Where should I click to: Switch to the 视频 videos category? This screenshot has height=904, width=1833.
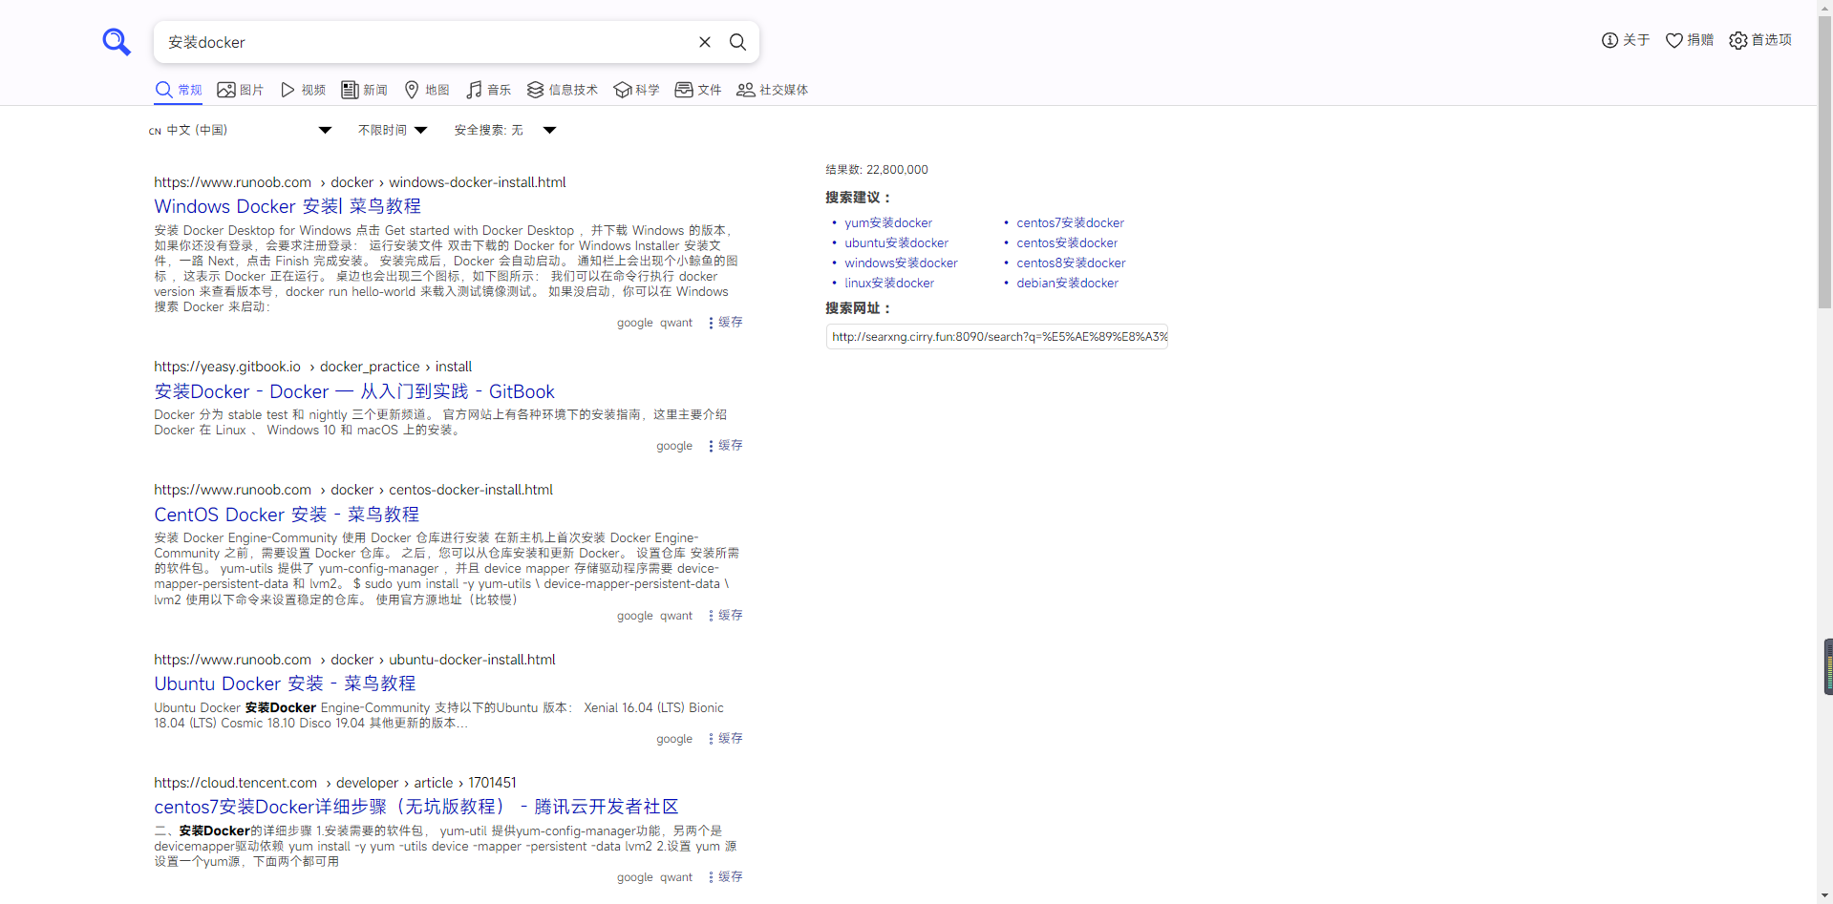(303, 90)
